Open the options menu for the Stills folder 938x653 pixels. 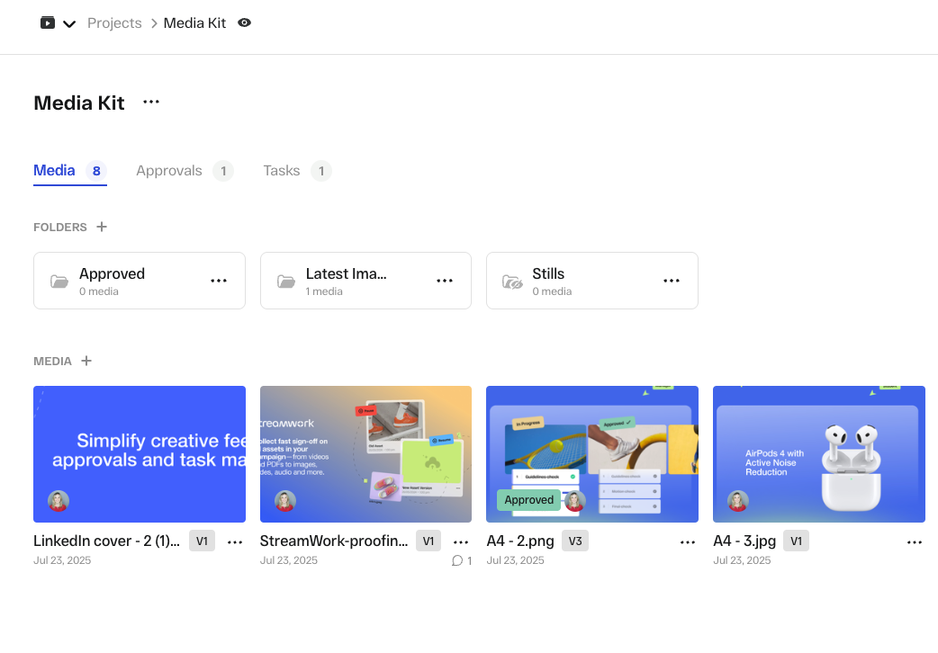click(672, 280)
